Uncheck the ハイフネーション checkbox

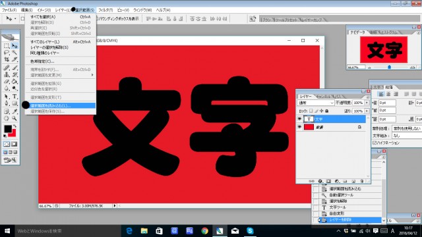tap(375, 143)
